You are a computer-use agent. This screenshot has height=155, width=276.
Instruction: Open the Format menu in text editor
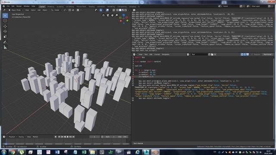click(157, 55)
